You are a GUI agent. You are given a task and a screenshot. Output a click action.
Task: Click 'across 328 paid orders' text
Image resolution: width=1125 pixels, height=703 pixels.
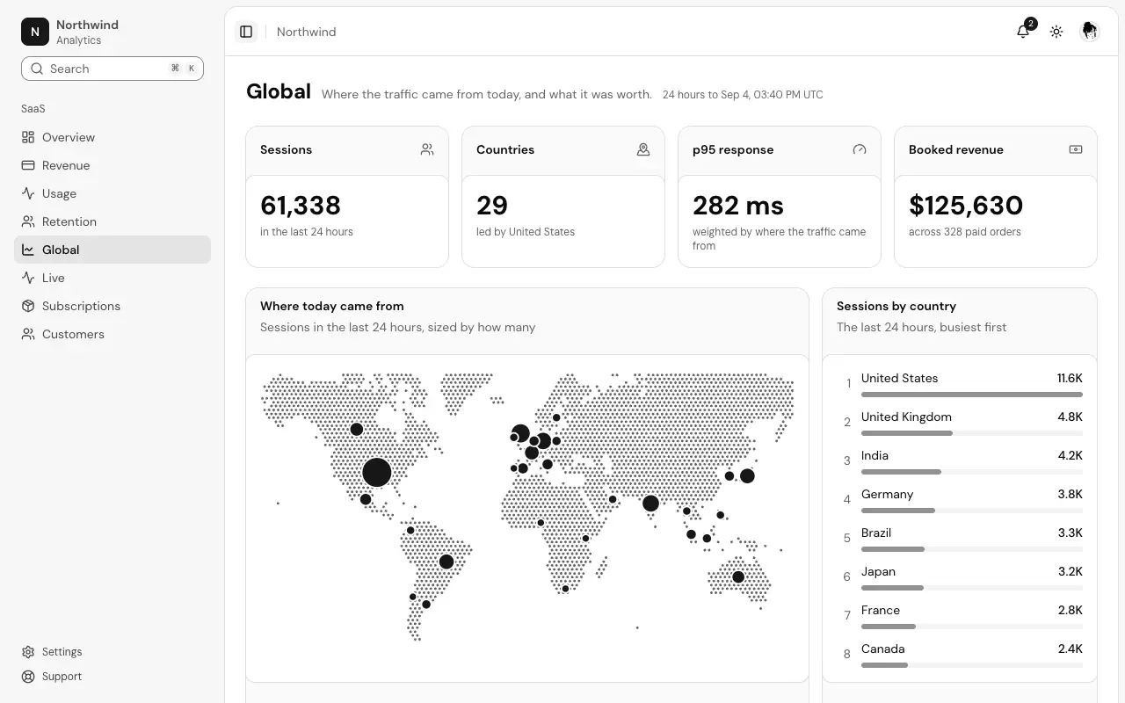pos(965,232)
